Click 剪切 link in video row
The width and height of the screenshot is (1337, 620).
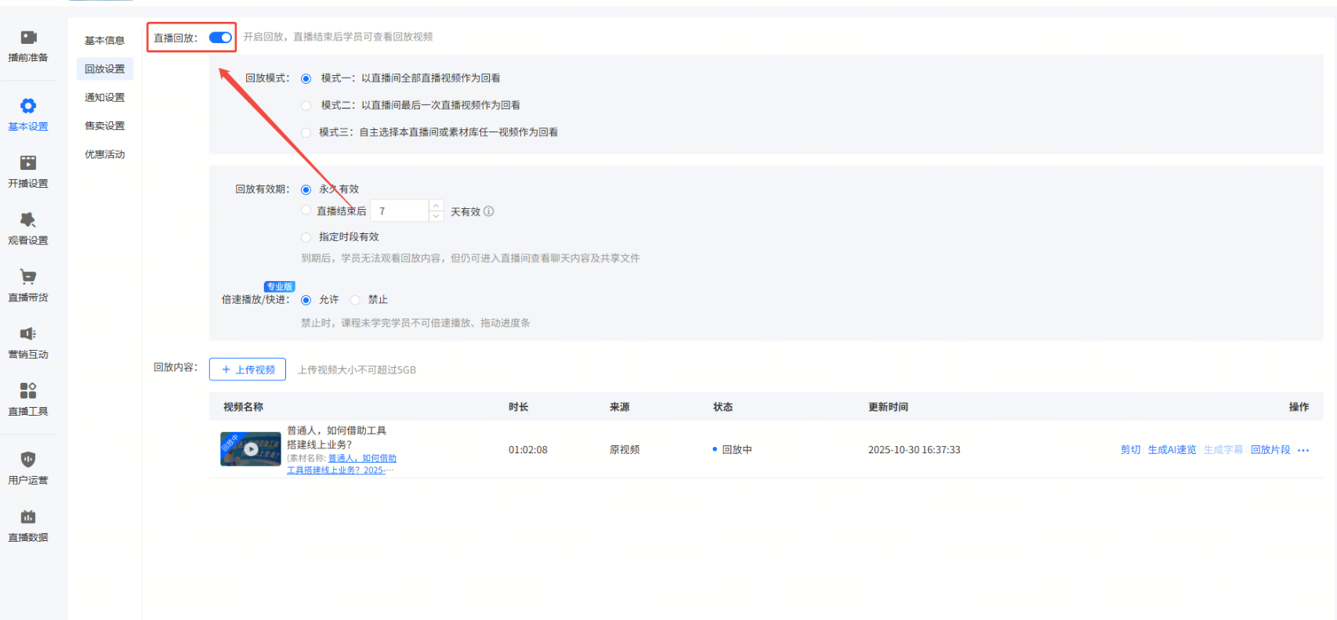1131,450
